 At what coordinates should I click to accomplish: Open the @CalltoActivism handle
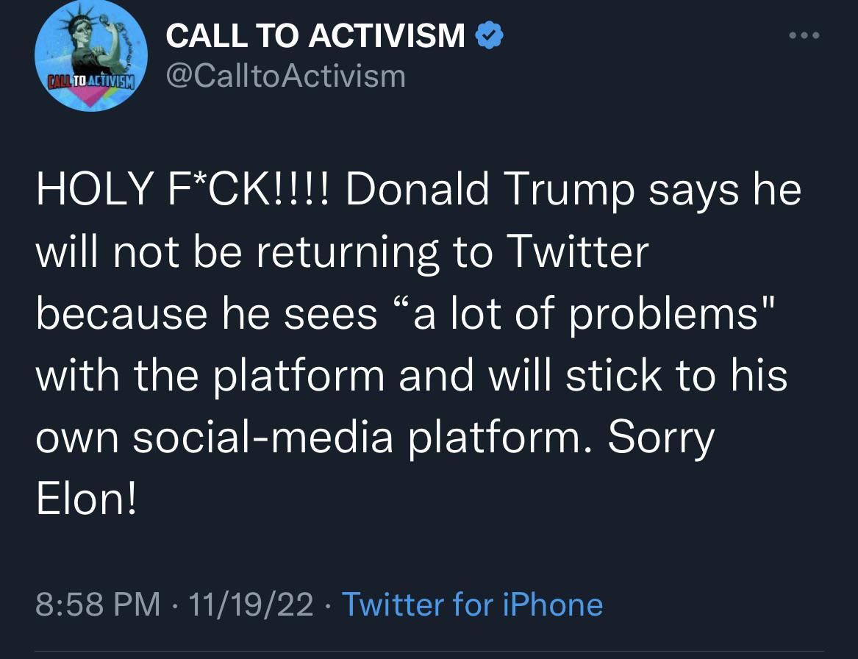pos(286,75)
